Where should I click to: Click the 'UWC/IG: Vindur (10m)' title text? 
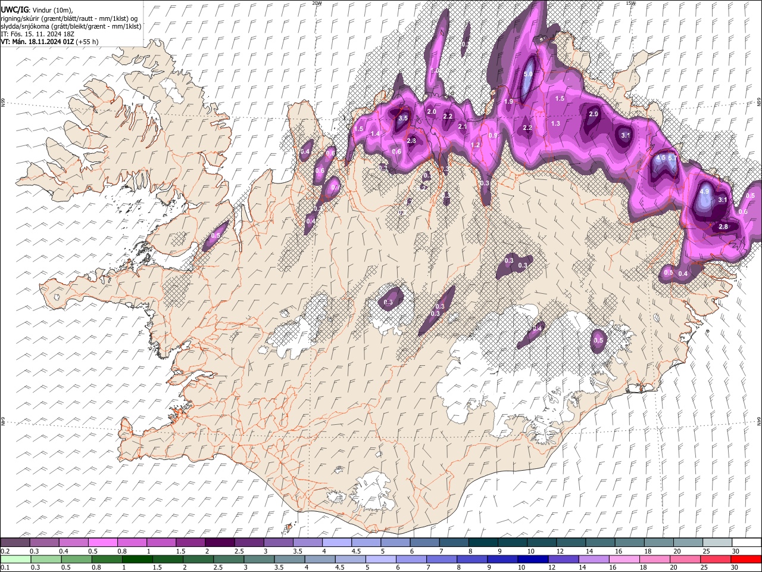pyautogui.click(x=37, y=10)
